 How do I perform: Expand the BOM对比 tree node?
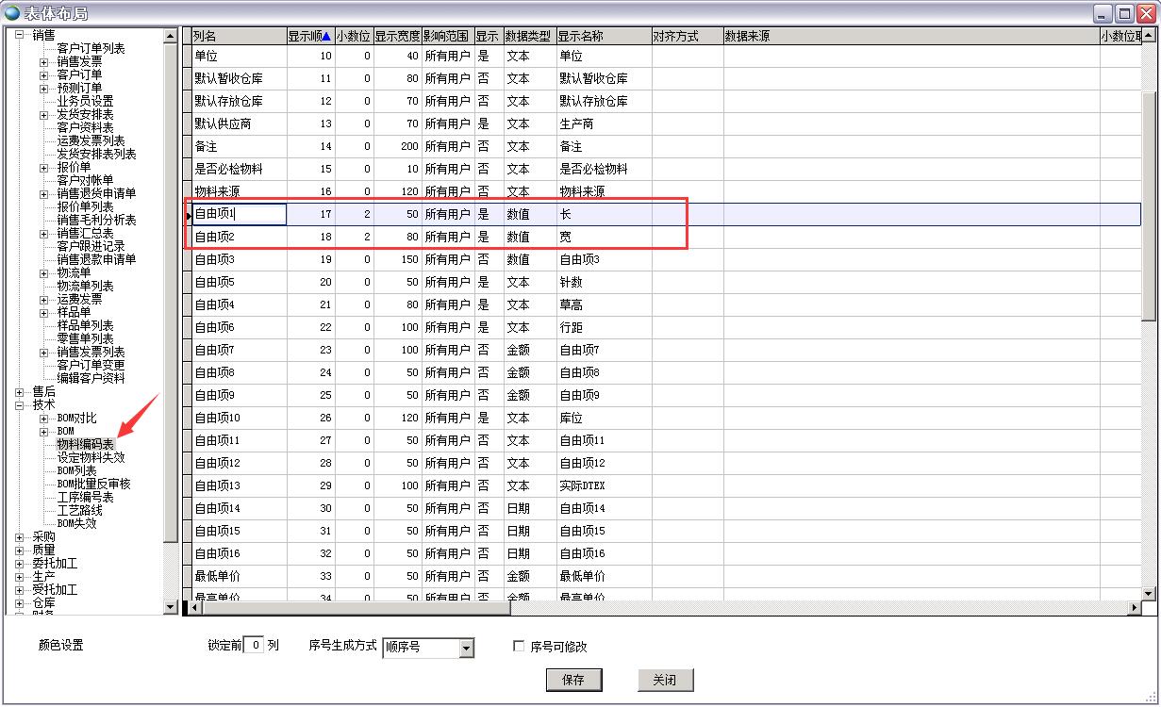pyautogui.click(x=43, y=418)
